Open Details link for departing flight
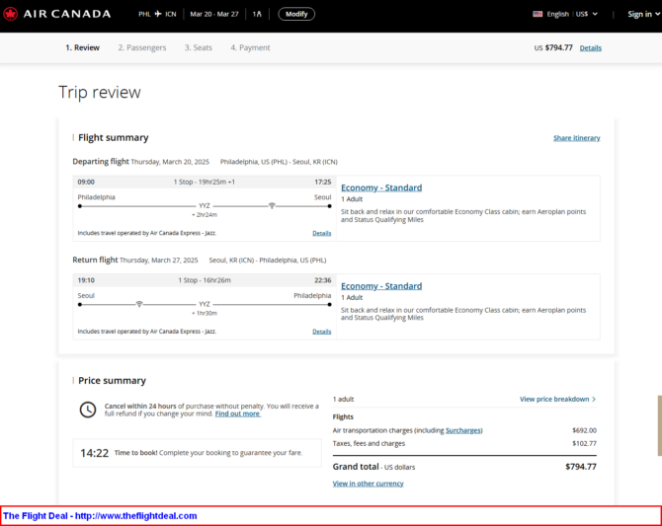 (322, 233)
